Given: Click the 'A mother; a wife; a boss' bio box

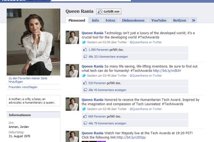Looking at the screenshot, I should [33, 101].
